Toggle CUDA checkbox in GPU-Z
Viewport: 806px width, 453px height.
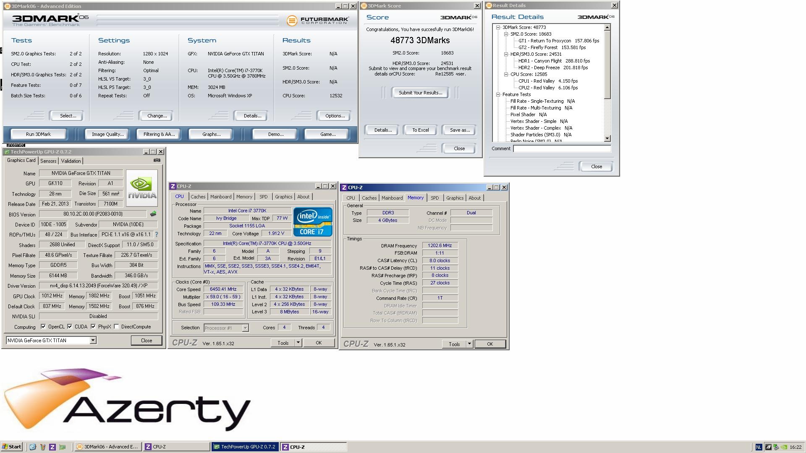click(x=70, y=327)
